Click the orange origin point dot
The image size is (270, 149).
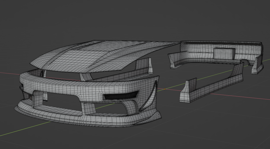[x=165, y=89]
